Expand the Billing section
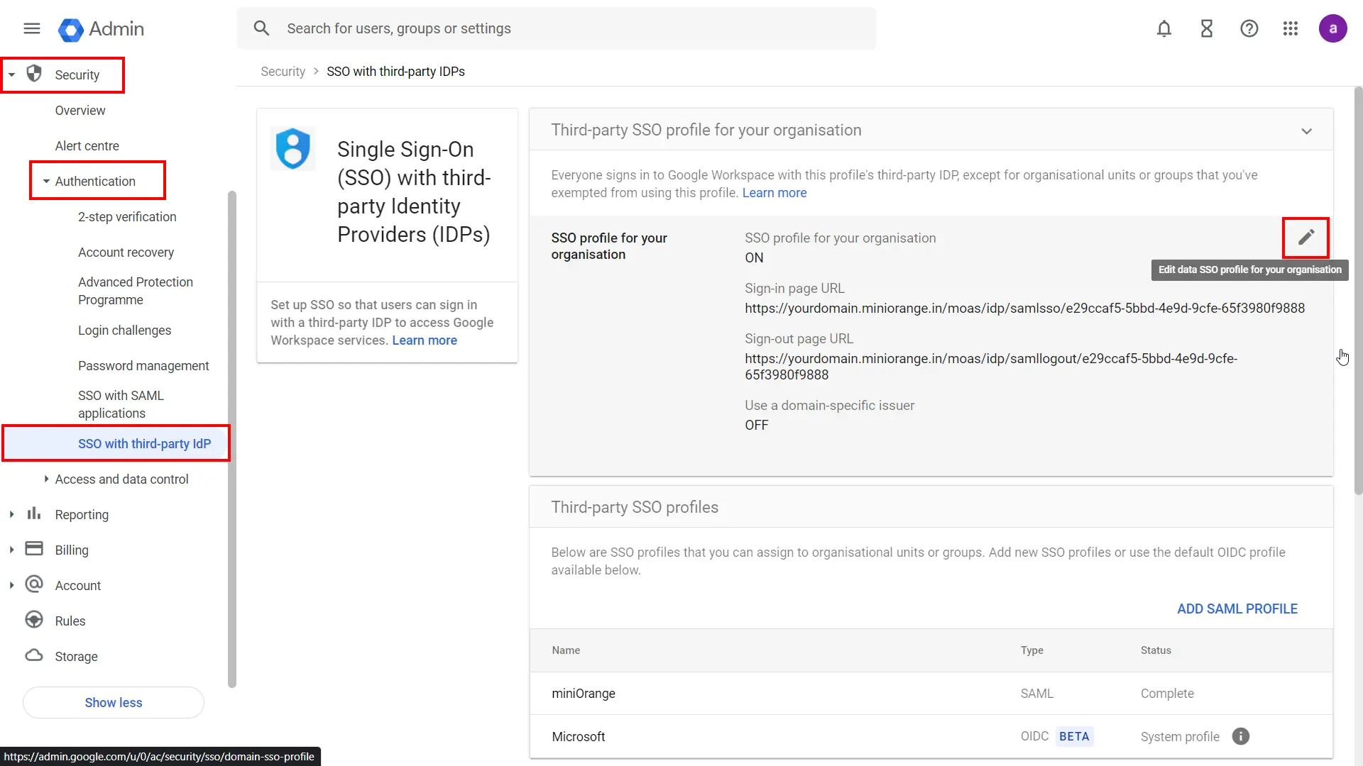Viewport: 1363px width, 766px height. coord(11,549)
